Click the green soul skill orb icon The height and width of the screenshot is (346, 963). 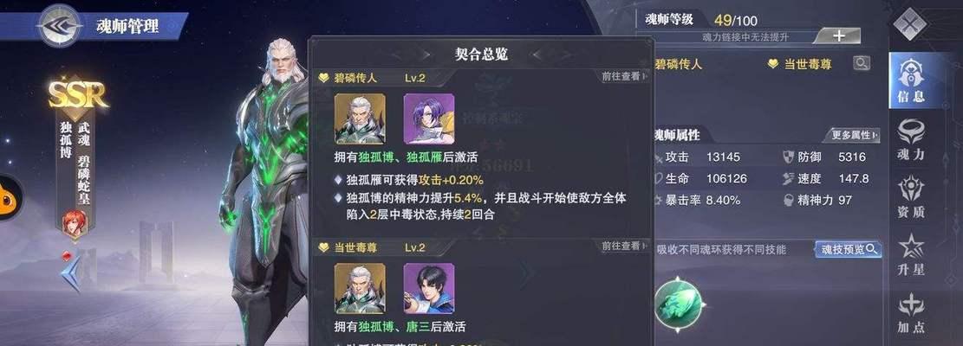[679, 303]
